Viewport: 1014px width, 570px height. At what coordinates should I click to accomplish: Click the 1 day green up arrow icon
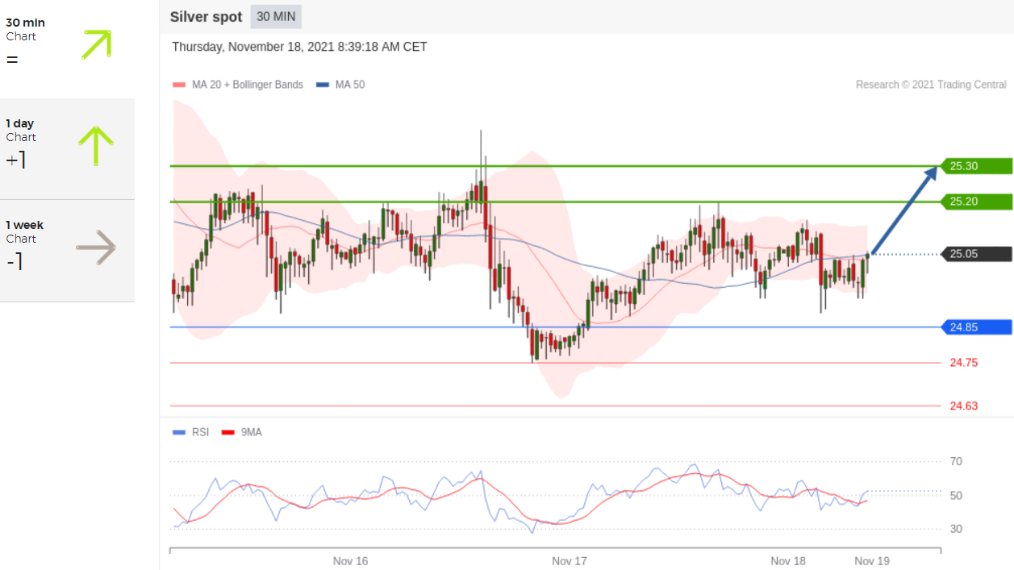[x=95, y=146]
